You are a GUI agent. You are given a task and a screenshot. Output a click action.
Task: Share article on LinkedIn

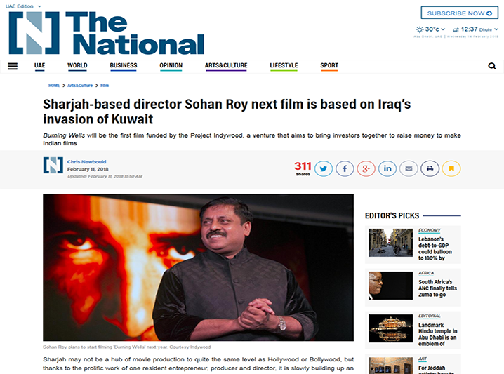coord(387,168)
